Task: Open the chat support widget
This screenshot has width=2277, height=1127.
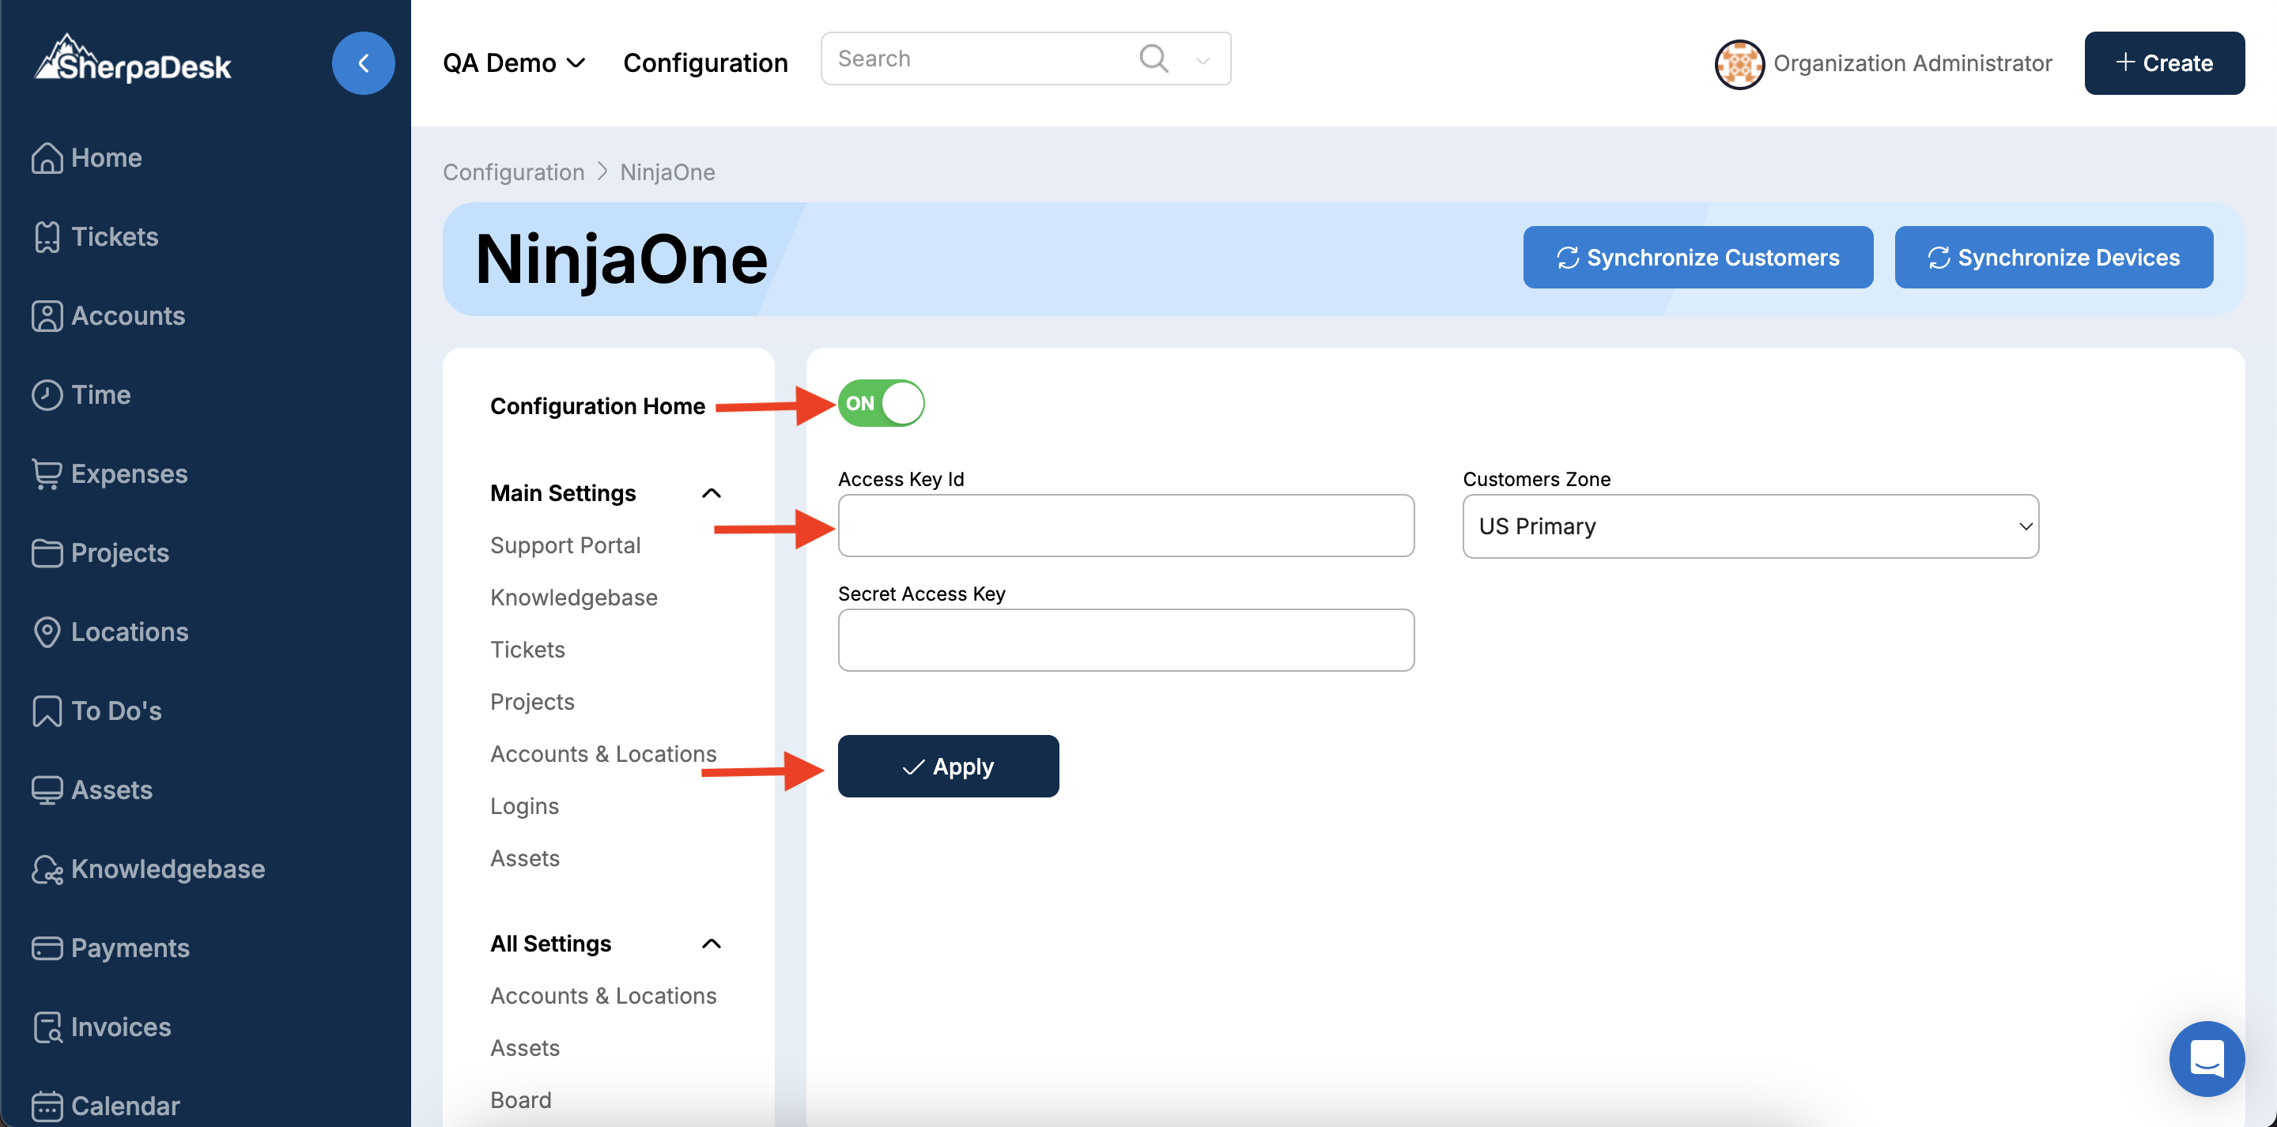Action: [x=2207, y=1058]
